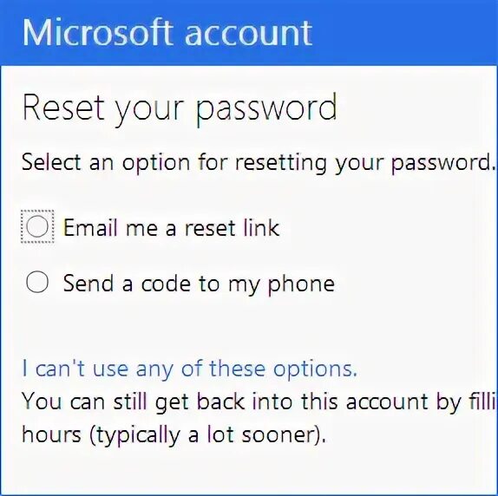This screenshot has width=498, height=496.
Task: Choose the "Send a code to my phone" radio button
Action: [x=37, y=282]
